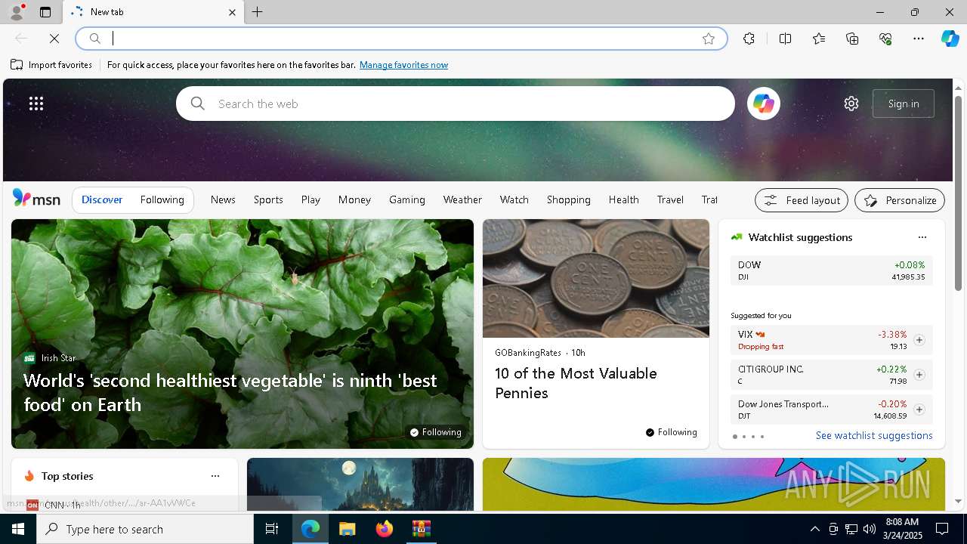Open the Gaming category

coord(407,199)
